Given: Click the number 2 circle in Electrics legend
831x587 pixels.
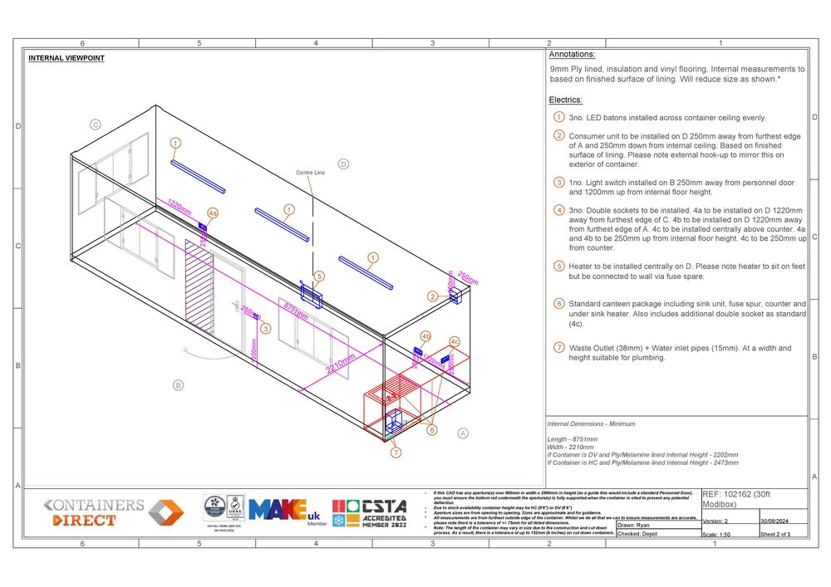Looking at the screenshot, I should coord(559,135).
